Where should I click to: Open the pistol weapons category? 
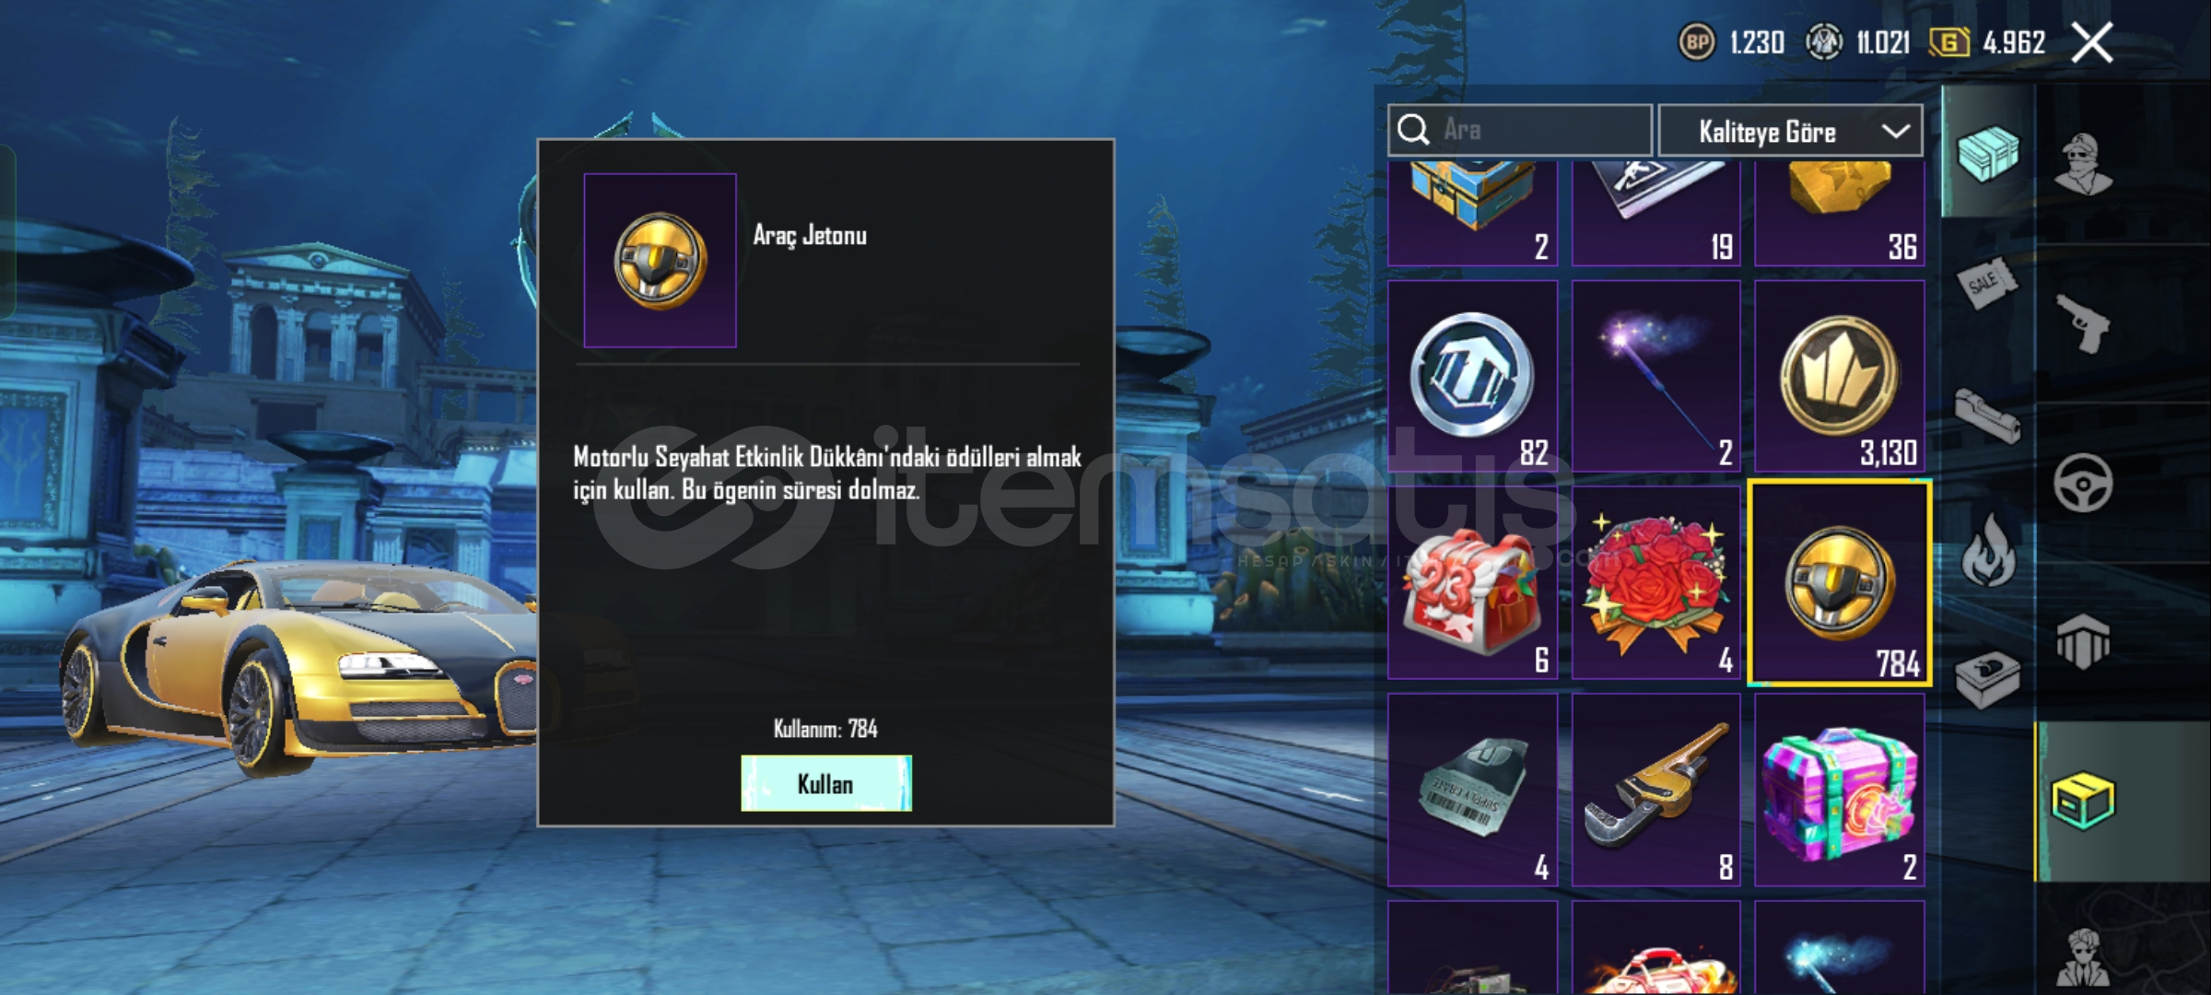pos(2083,323)
